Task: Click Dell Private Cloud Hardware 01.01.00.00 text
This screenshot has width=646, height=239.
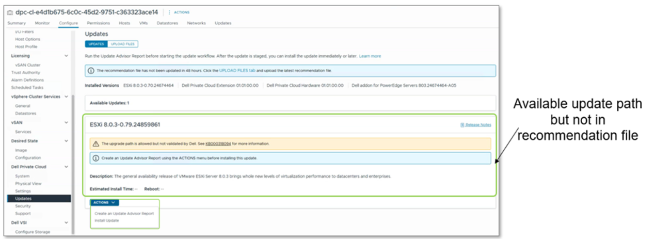Action: coord(305,85)
